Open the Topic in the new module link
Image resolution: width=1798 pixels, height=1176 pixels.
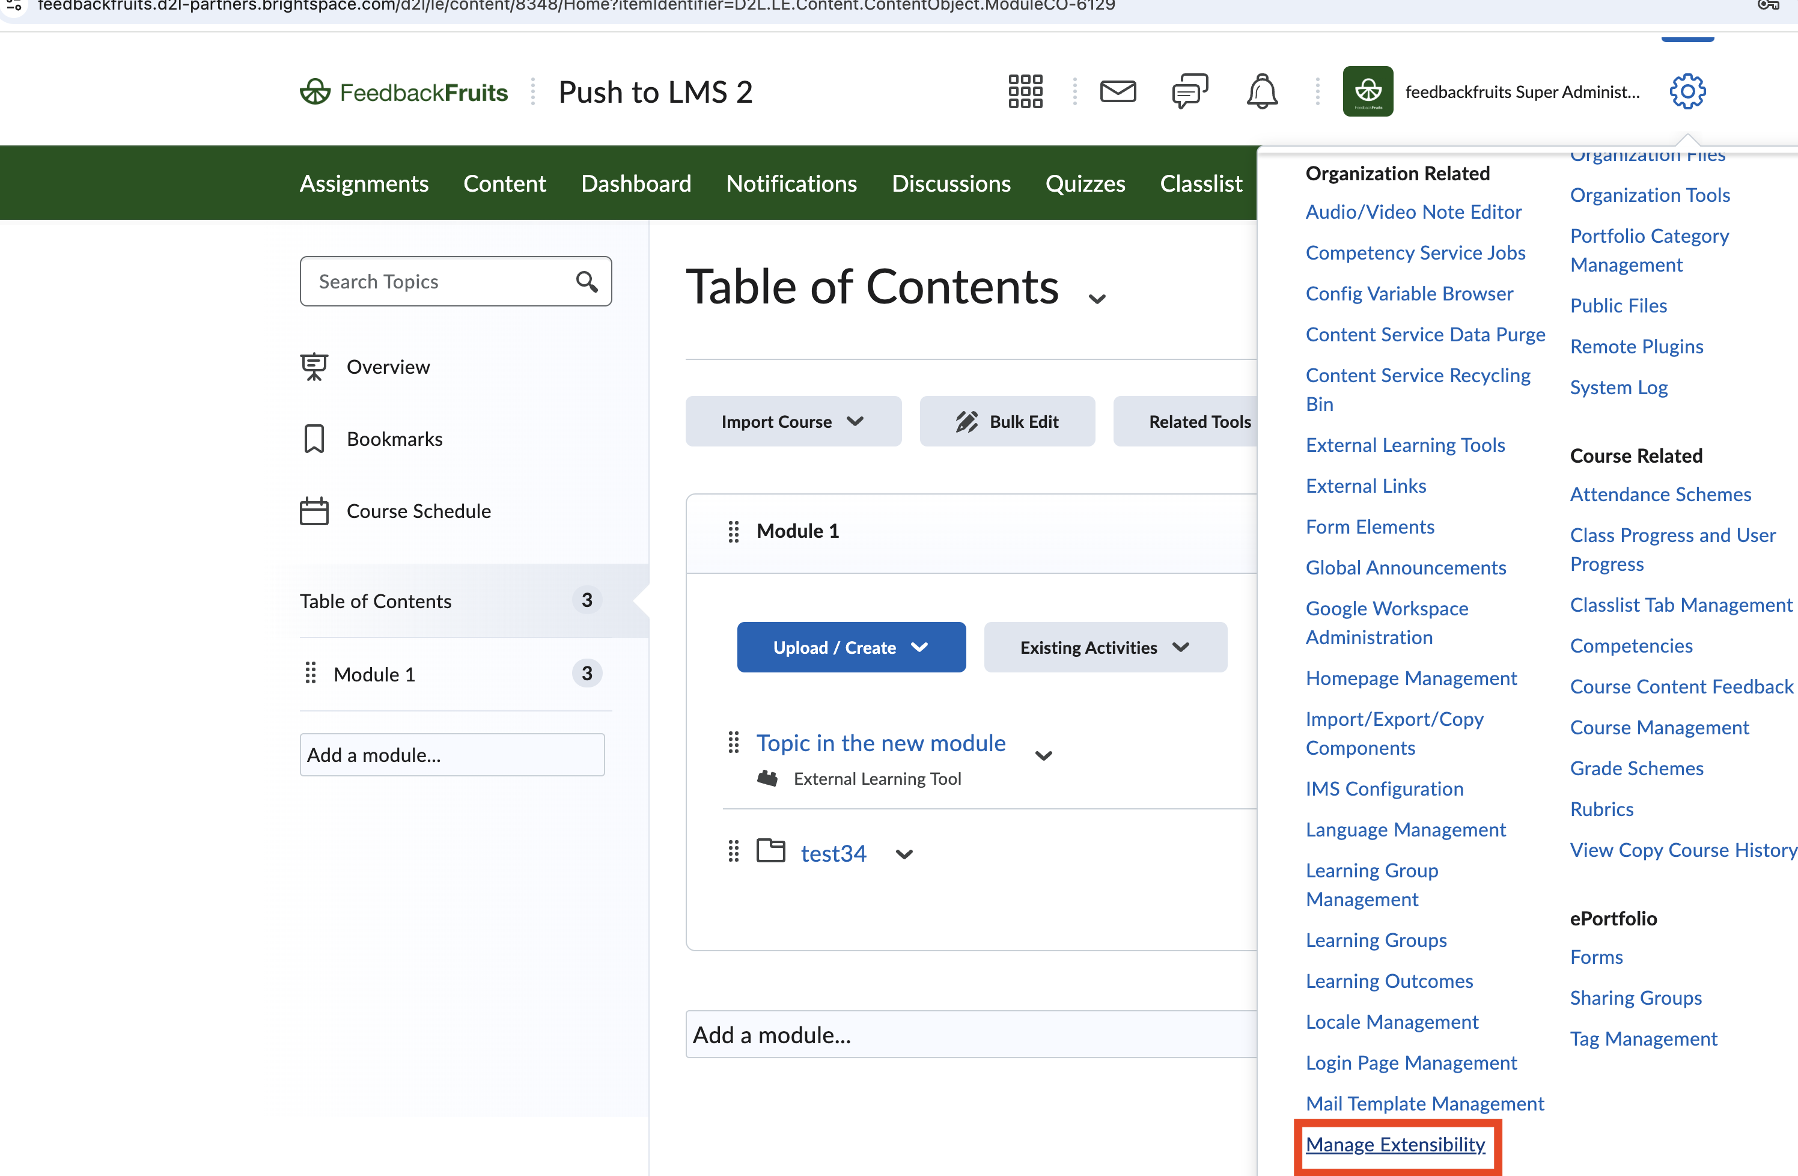tap(881, 743)
